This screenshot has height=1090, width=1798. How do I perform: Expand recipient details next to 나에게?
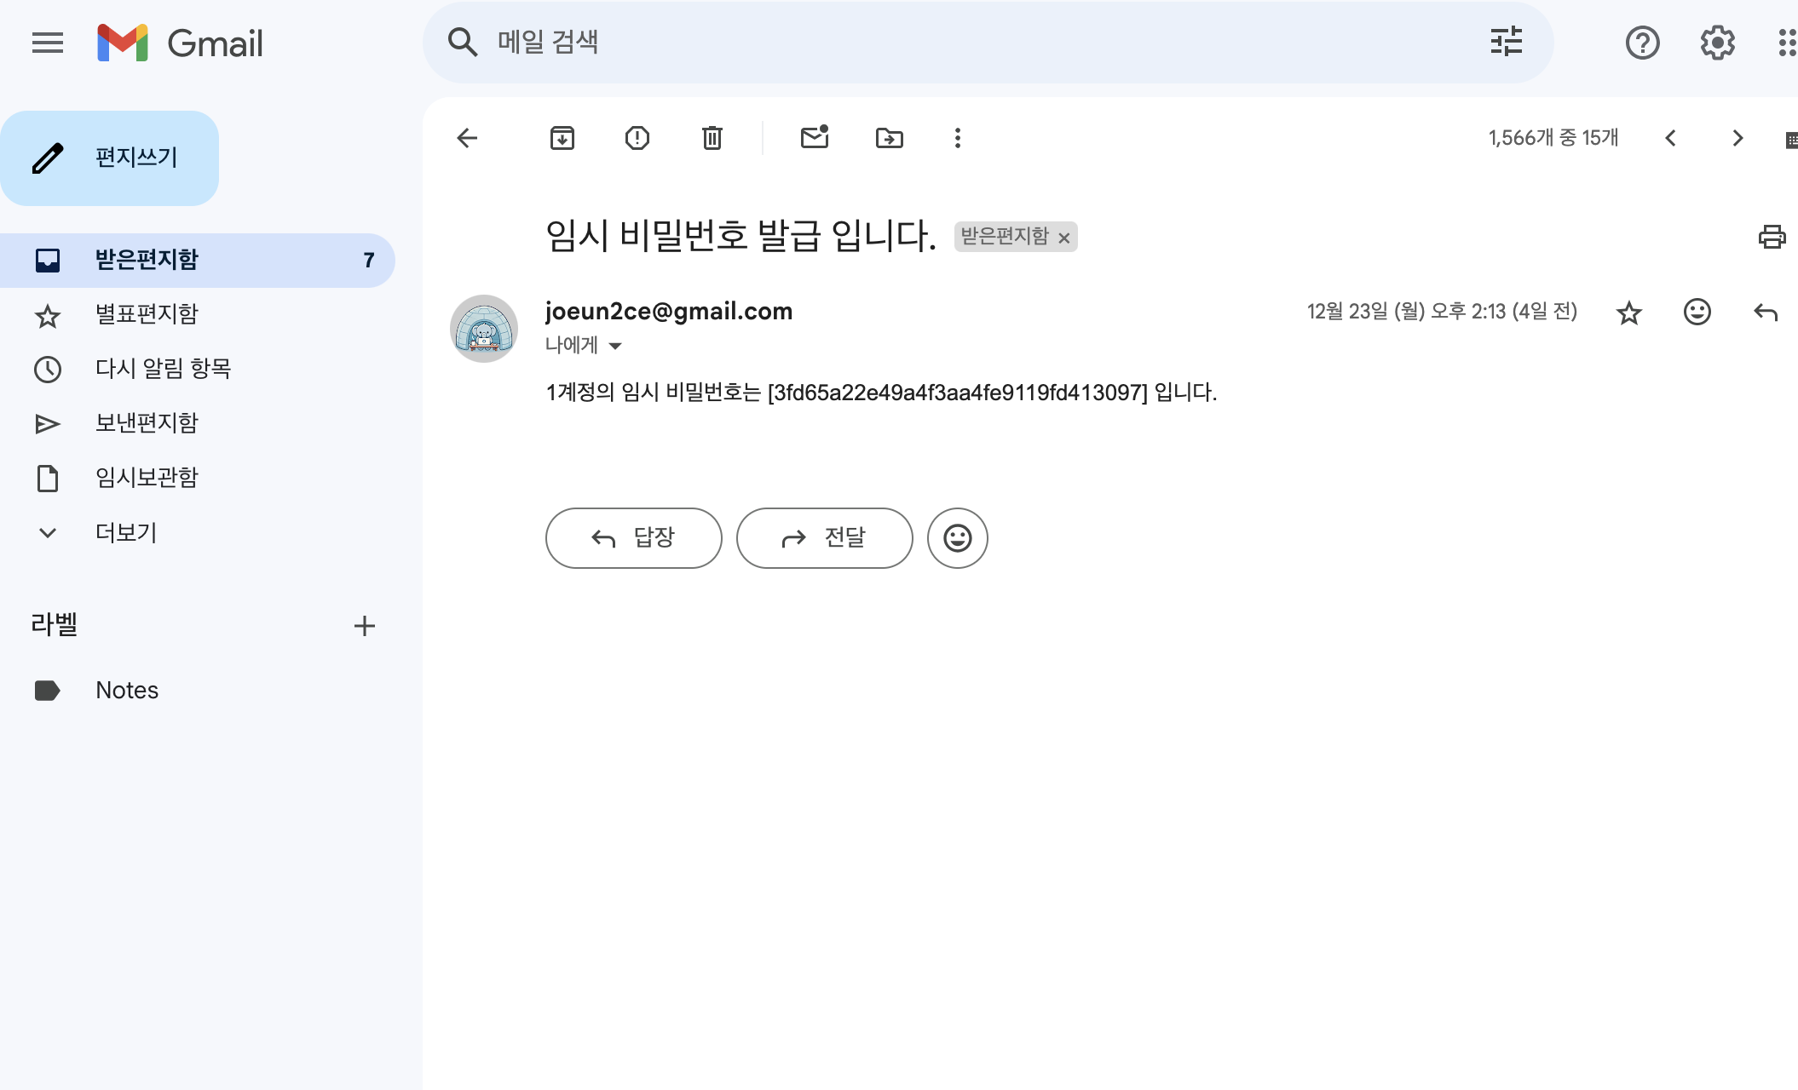pyautogui.click(x=615, y=346)
